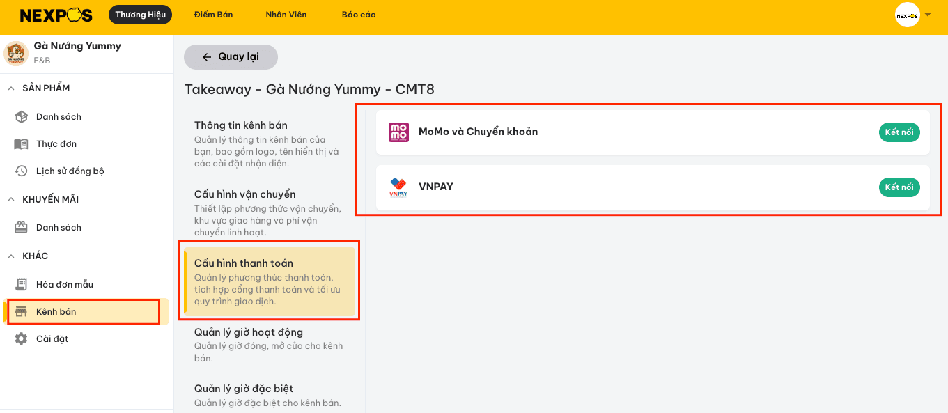Click Kết nối for MoMo và Chuyển khoản
The image size is (948, 413).
[899, 132]
